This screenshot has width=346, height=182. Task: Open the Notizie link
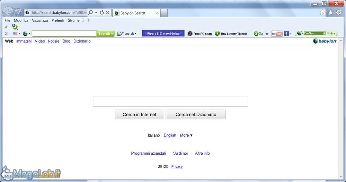pyautogui.click(x=54, y=41)
